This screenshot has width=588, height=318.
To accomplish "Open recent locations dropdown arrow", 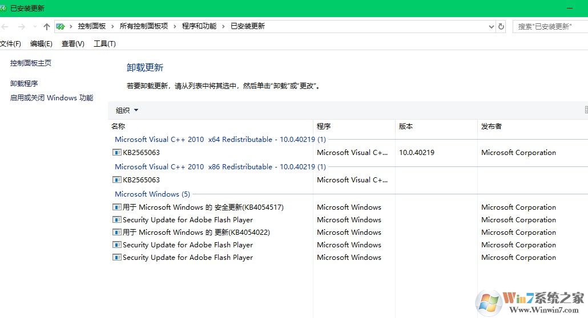I will 35,27.
